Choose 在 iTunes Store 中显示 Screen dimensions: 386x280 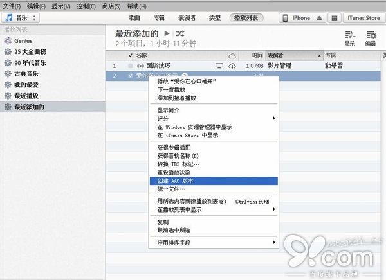[214, 136]
